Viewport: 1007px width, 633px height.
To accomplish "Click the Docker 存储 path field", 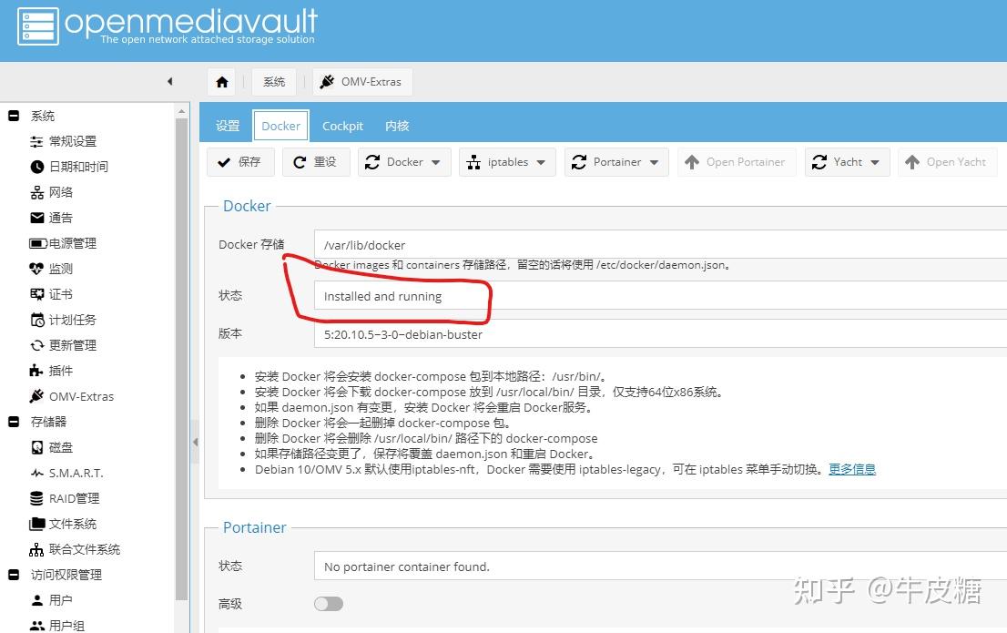I will tap(660, 244).
